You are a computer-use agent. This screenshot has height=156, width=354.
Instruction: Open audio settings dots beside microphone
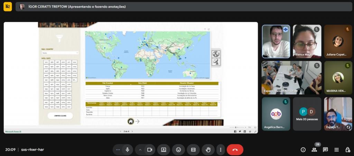[x=118, y=149]
